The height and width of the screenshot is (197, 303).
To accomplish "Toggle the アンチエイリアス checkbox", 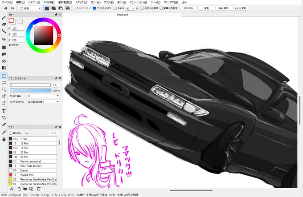I will 94,8.
